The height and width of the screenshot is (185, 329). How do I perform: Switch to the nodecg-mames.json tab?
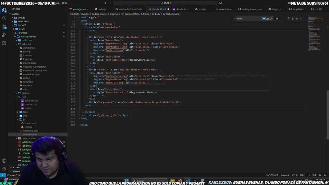tap(252, 9)
